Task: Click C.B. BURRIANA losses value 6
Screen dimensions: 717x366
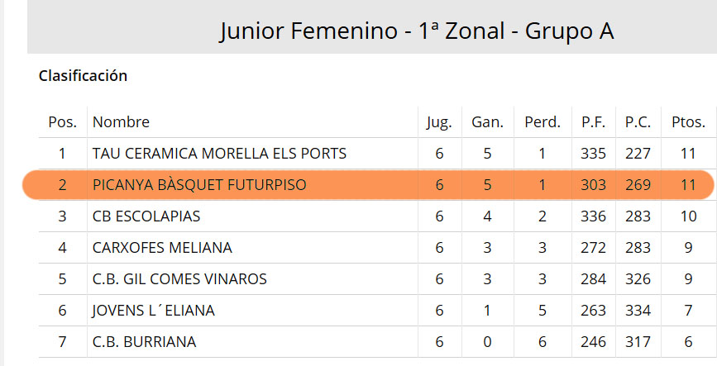Action: pos(543,342)
